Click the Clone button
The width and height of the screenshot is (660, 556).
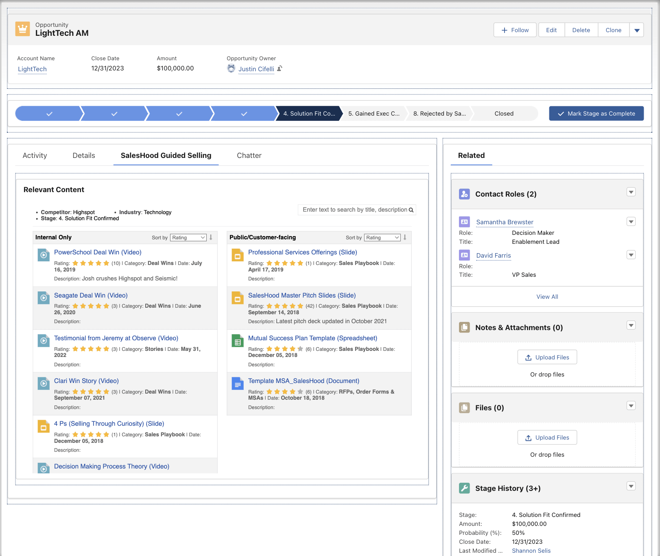coord(614,30)
